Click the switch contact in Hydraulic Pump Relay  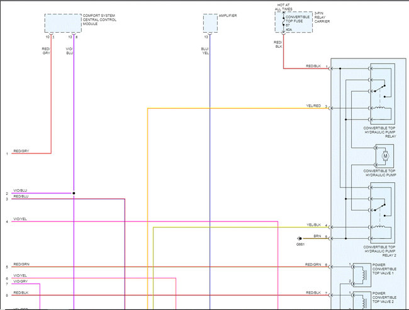point(380,89)
